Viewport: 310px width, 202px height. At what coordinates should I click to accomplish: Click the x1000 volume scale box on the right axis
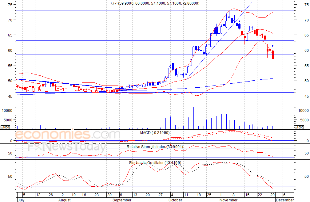tap(299, 127)
